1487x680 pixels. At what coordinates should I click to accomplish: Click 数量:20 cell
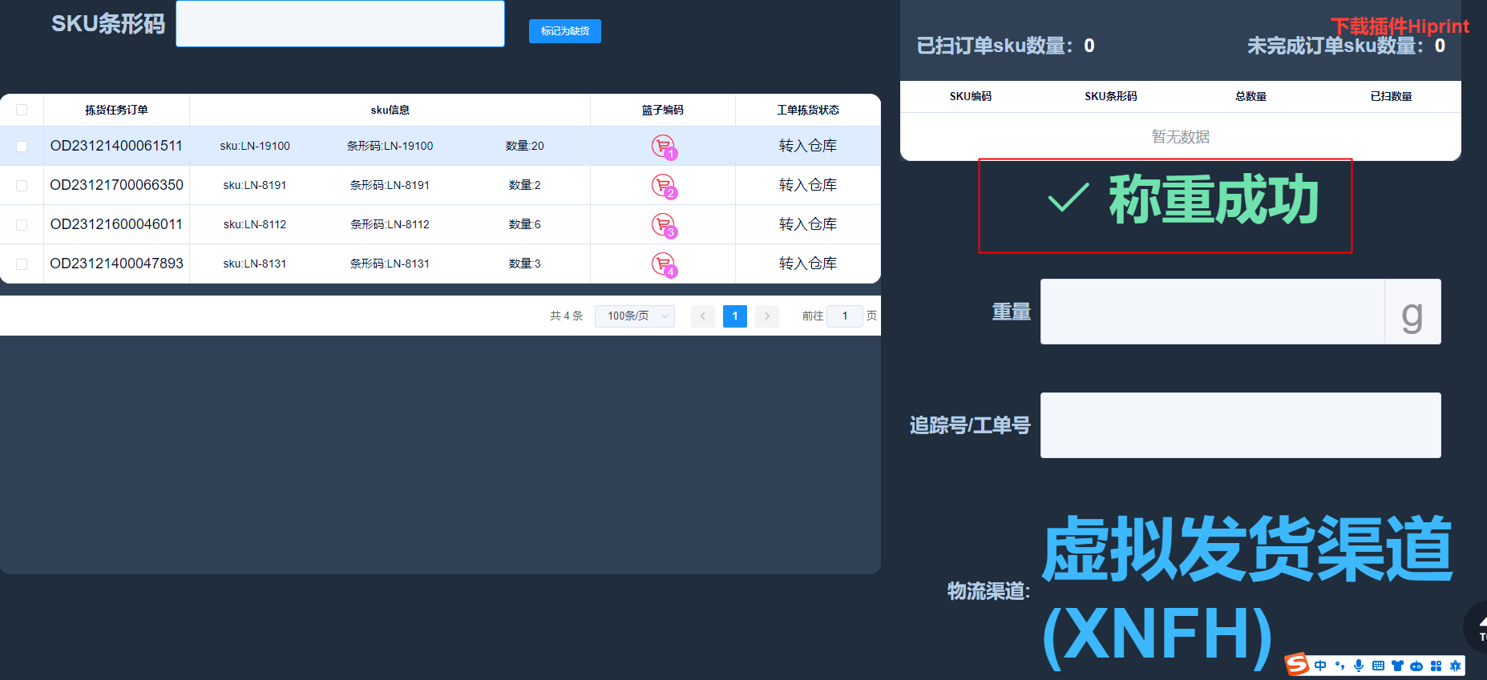pos(525,146)
